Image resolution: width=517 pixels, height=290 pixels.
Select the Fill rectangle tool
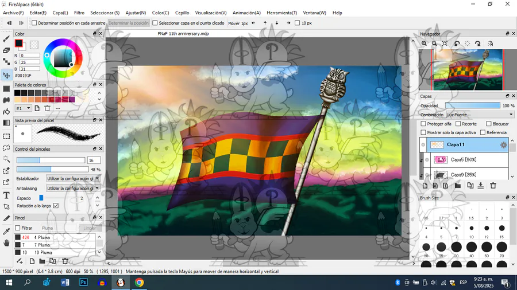coord(6,89)
